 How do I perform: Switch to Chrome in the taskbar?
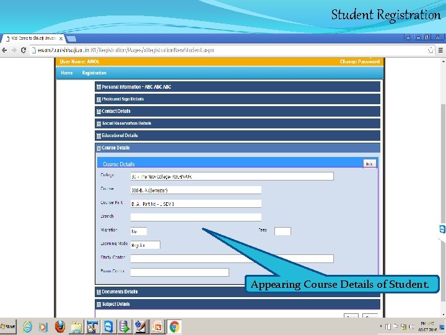(174, 327)
